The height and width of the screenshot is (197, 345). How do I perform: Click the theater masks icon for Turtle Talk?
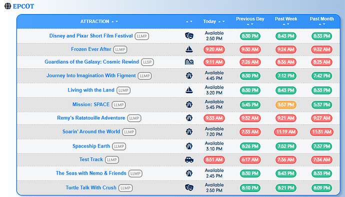189,187
